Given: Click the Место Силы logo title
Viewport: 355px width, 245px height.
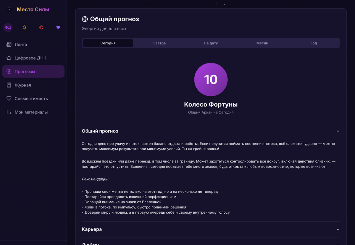Looking at the screenshot, I should 33,9.
